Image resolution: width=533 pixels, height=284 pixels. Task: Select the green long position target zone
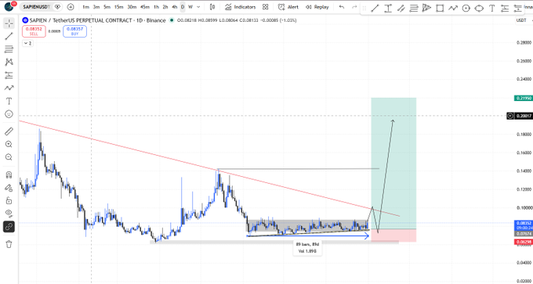click(x=393, y=164)
